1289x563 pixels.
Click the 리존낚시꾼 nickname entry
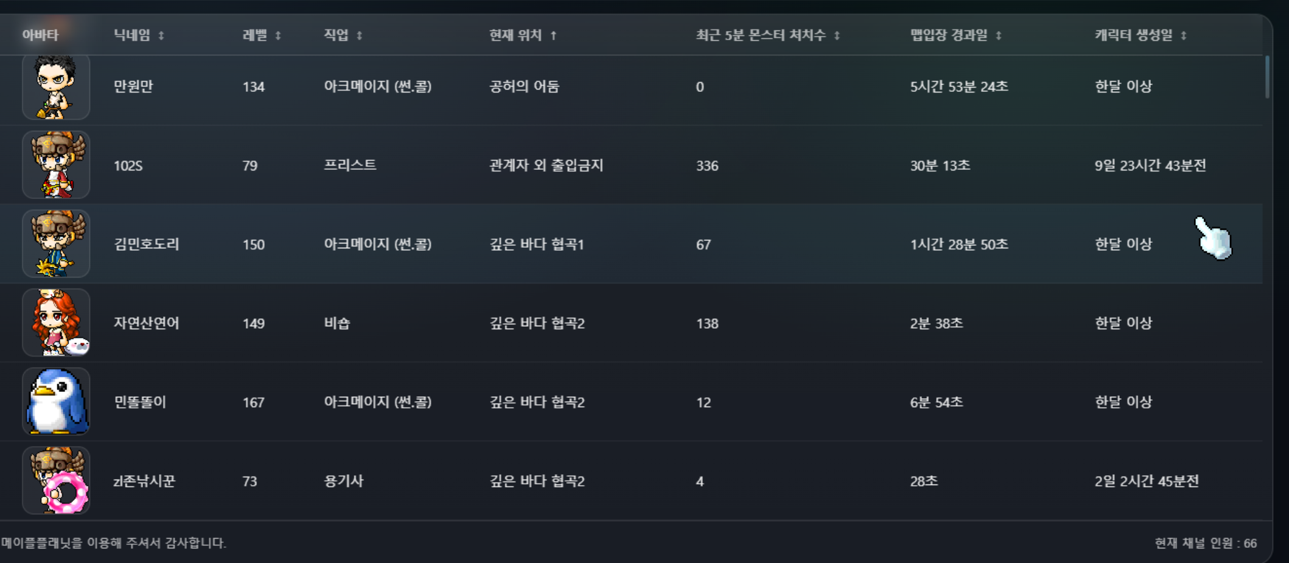pyautogui.click(x=144, y=481)
